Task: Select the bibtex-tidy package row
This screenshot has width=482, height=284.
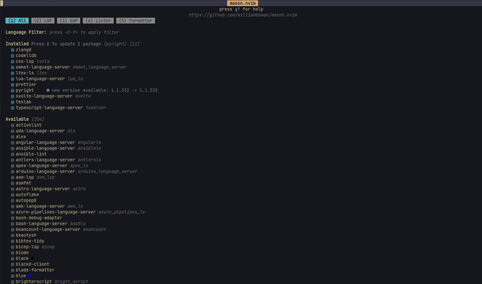Action: pos(27,241)
